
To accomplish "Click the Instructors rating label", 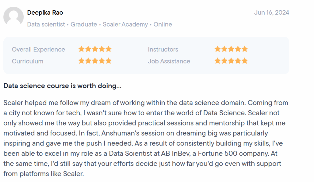I will (163, 49).
